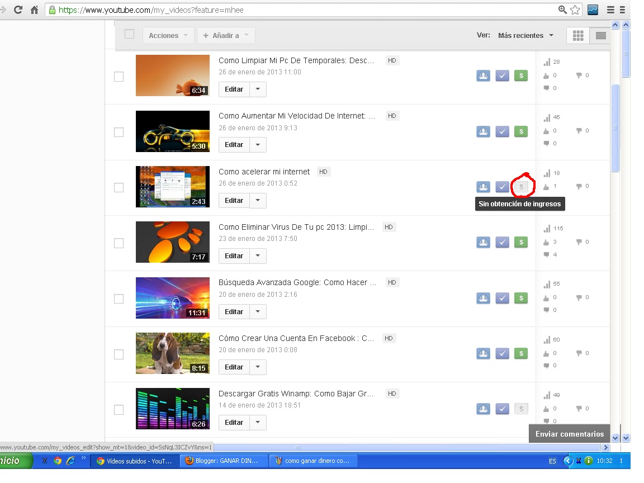This screenshot has height=483, width=644.
Task: Click the green dollar icon for Como Eliminar Virus
Action: tap(521, 242)
